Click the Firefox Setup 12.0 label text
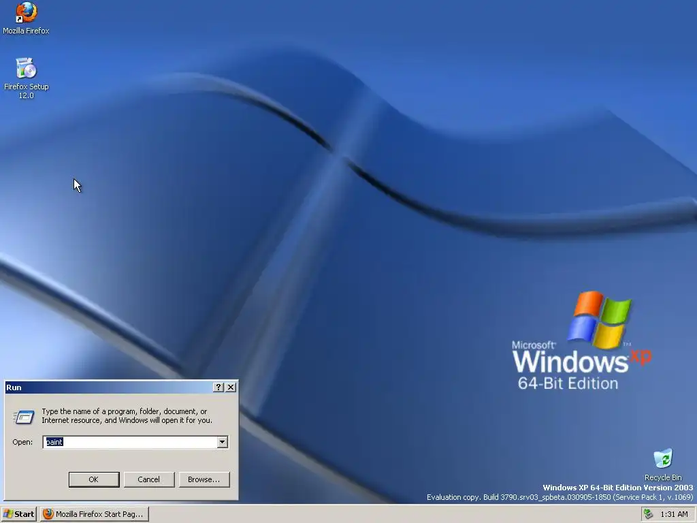Screen dimensions: 697x523 [26, 91]
